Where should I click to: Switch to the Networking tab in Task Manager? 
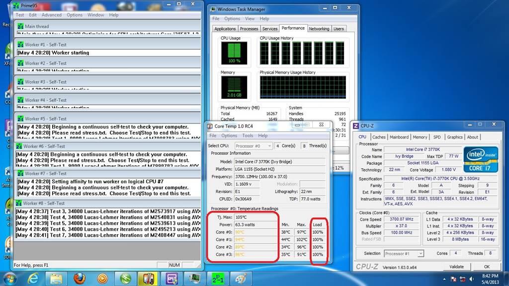319,29
